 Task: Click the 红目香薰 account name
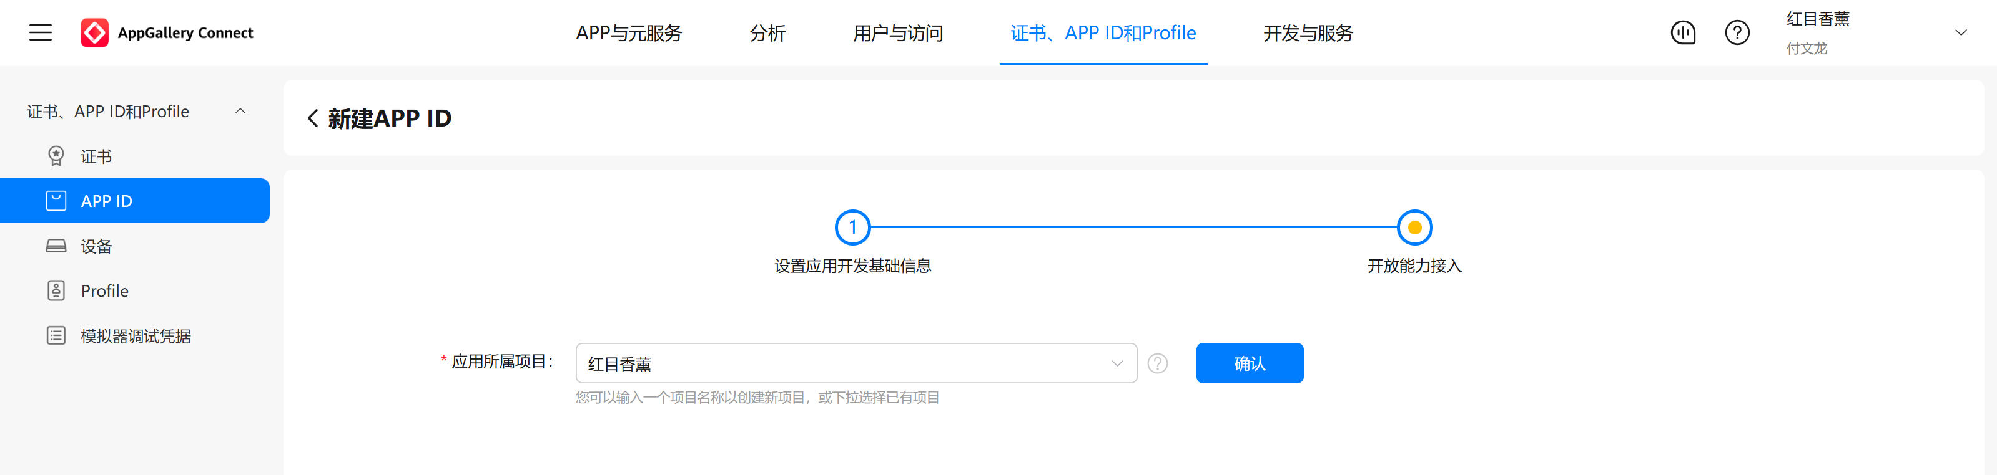coord(1818,19)
